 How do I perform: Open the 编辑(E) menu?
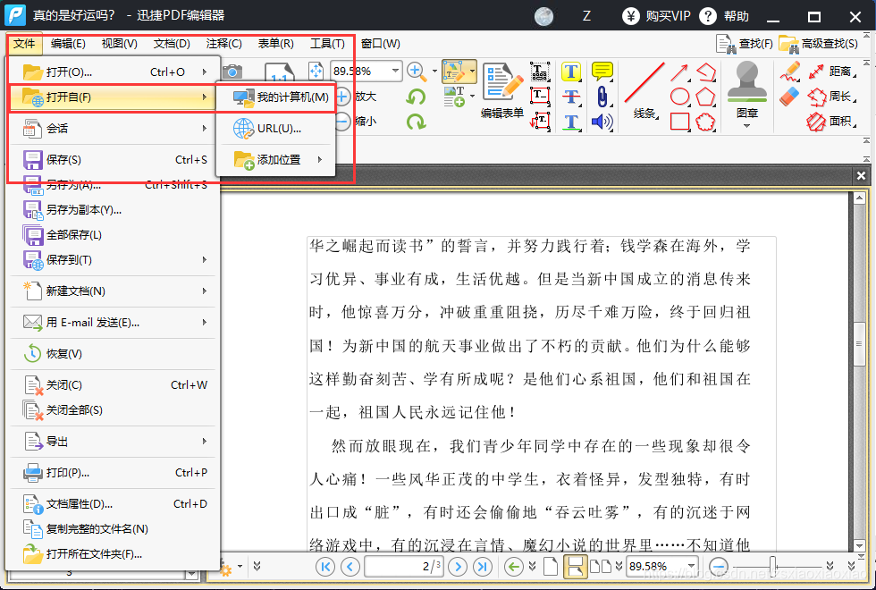(x=68, y=44)
